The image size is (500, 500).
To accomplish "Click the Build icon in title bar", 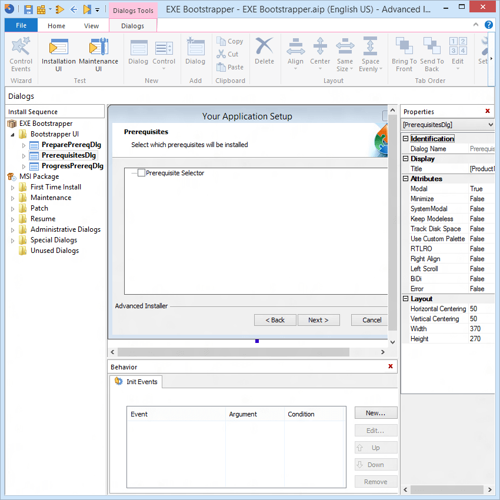I will pos(41,9).
